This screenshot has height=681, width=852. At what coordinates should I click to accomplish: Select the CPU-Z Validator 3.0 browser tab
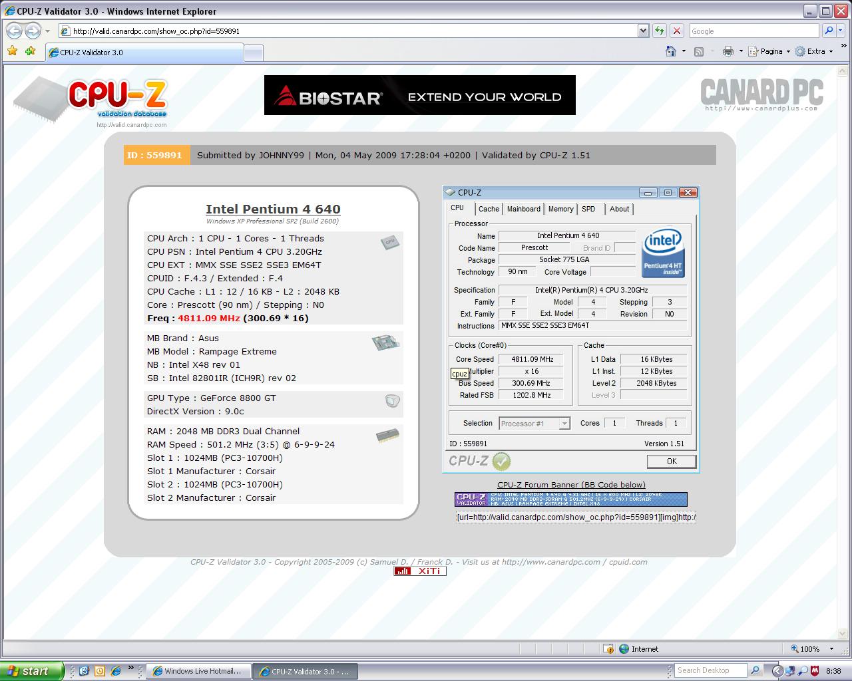coord(144,53)
